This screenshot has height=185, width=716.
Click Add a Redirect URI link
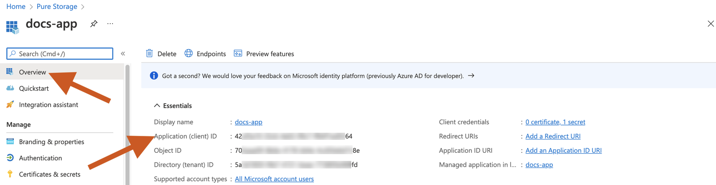553,136
